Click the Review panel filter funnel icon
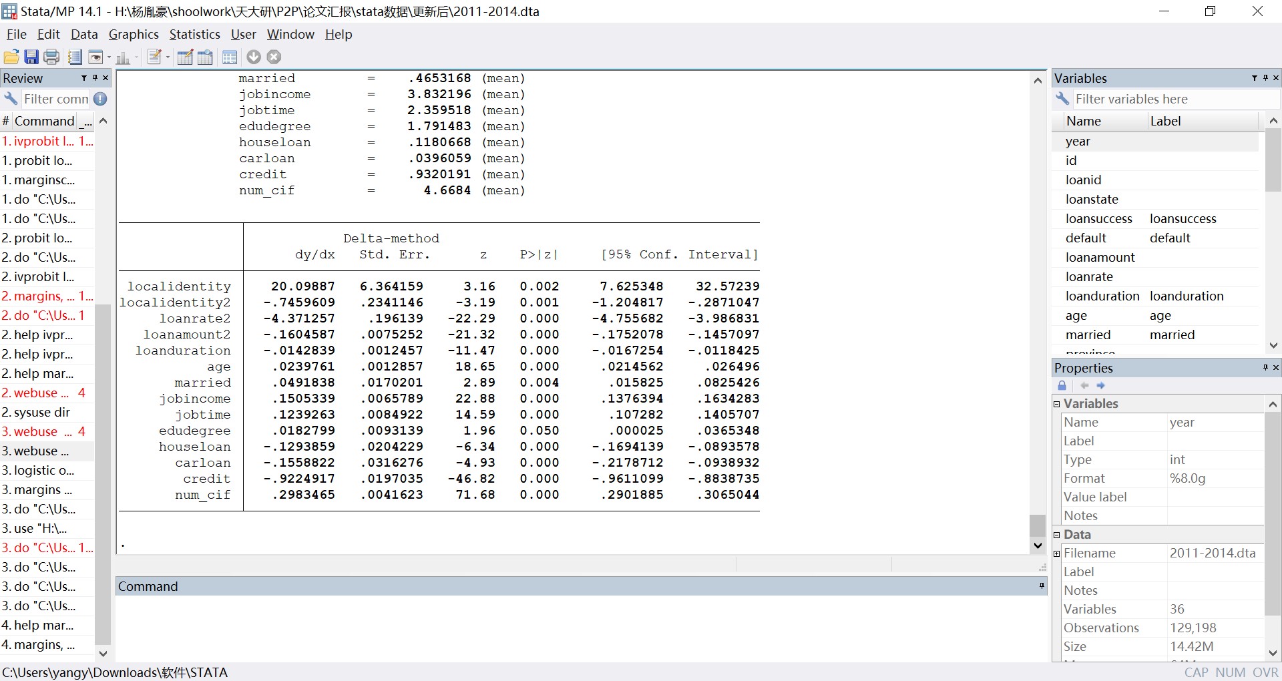 pos(84,78)
